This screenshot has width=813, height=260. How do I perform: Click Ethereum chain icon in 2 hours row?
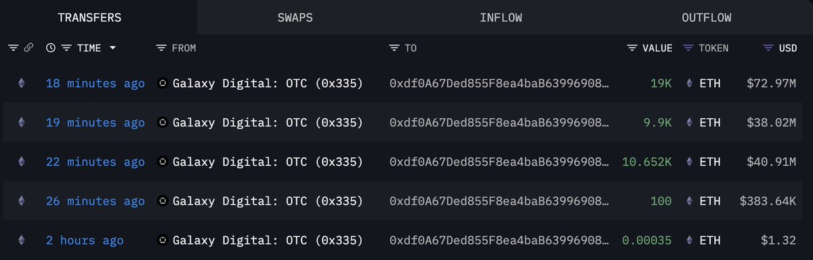point(21,240)
